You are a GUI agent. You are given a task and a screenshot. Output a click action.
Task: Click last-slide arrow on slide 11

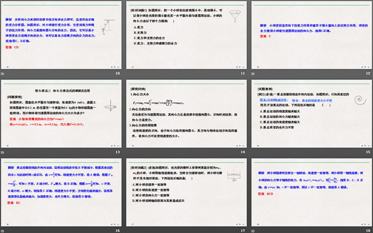(244, 67)
